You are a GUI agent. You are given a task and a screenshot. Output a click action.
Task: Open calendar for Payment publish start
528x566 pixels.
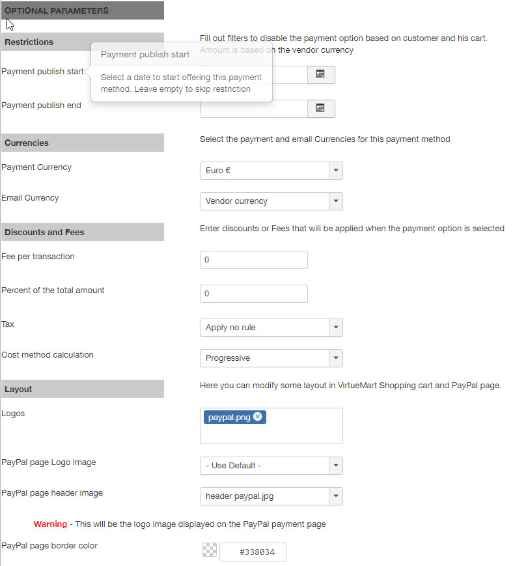(320, 75)
